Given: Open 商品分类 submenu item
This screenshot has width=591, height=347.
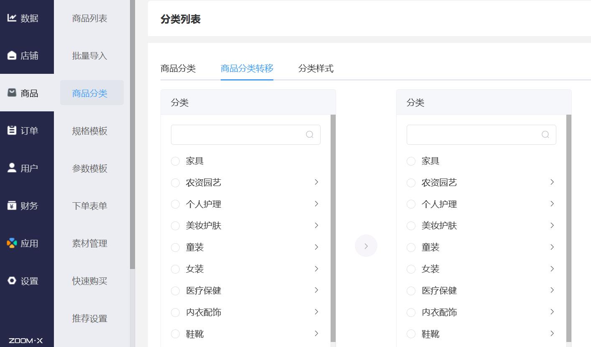Looking at the screenshot, I should click(x=92, y=93).
